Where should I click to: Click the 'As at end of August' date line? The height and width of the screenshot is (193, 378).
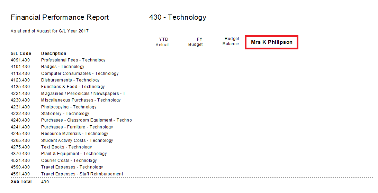pyautogui.click(x=49, y=31)
